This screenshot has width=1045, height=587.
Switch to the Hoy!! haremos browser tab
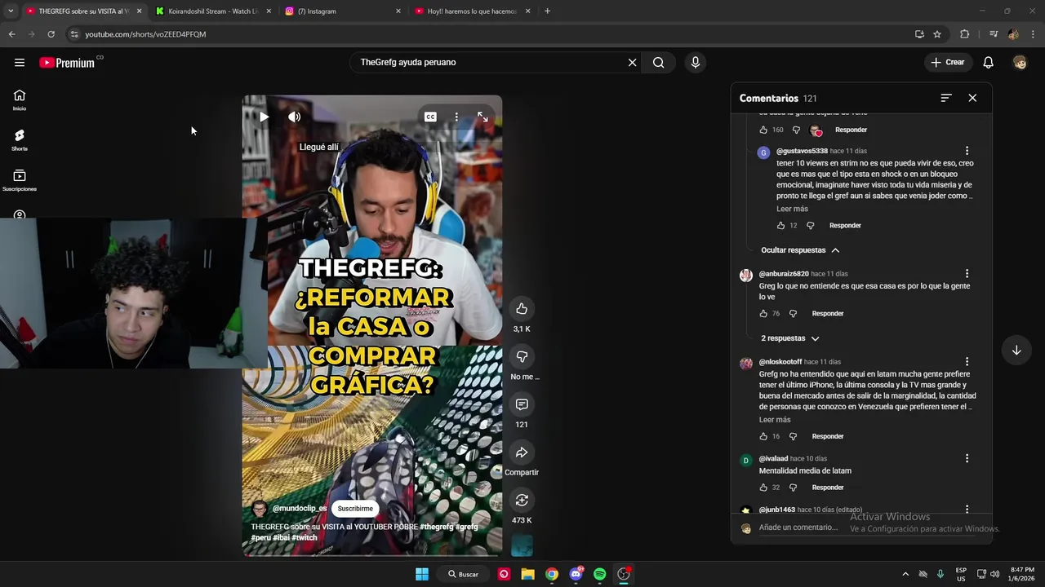[472, 11]
